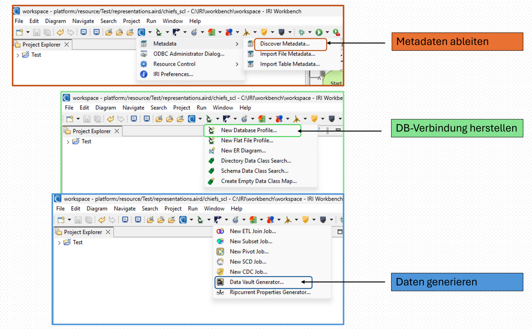532x329 pixels.
Task: Click the globe icon in top window toolbar
Action: coord(194,32)
